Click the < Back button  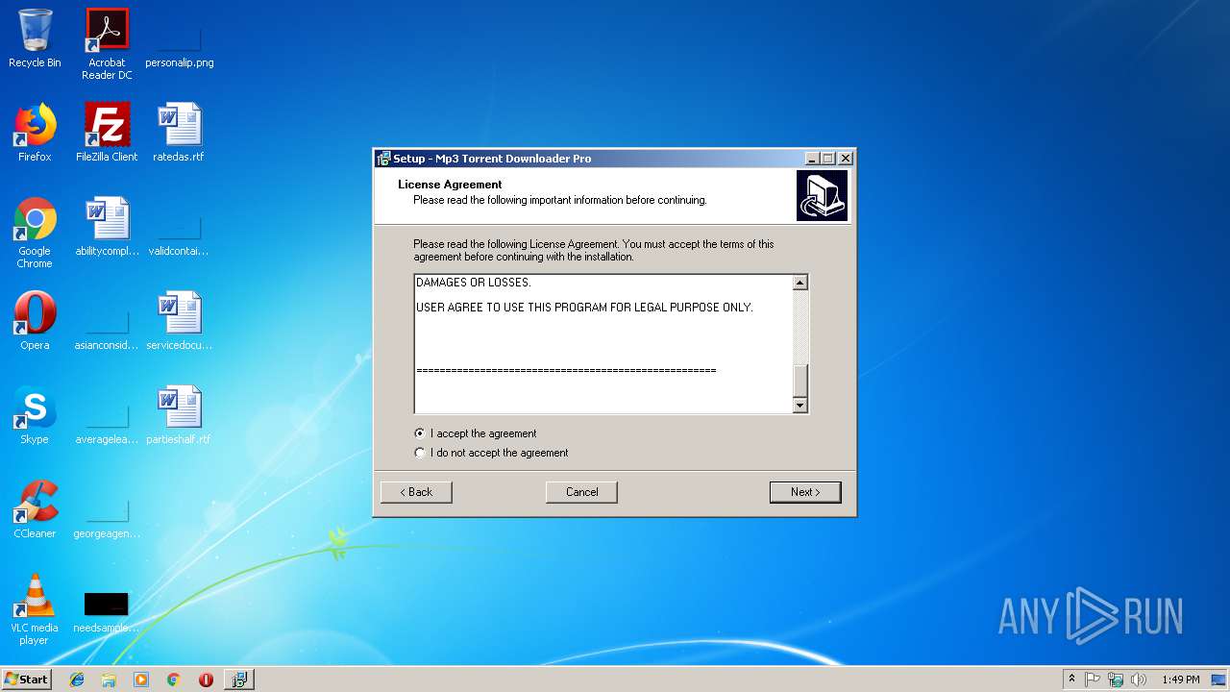point(416,492)
